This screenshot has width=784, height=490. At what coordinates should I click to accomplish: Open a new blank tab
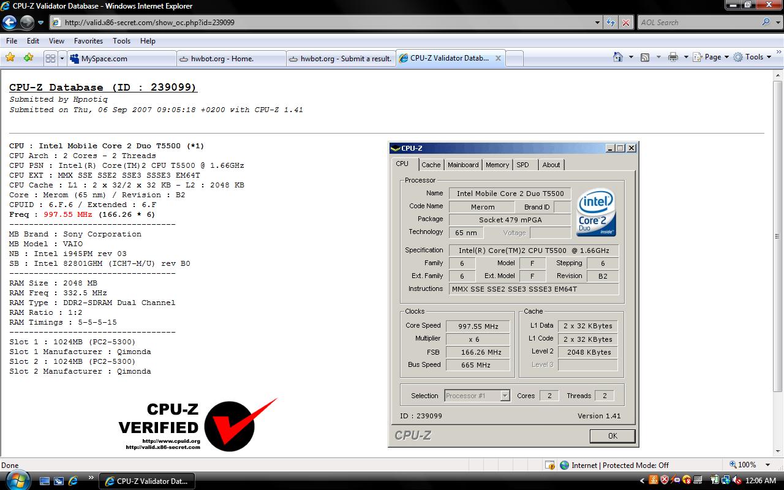[x=514, y=59]
